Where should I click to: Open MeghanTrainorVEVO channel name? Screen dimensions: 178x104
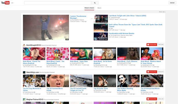click(35, 99)
